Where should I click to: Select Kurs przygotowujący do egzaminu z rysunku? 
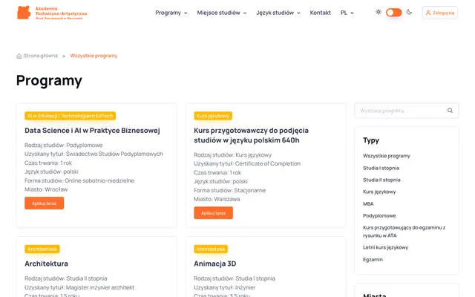(x=404, y=231)
